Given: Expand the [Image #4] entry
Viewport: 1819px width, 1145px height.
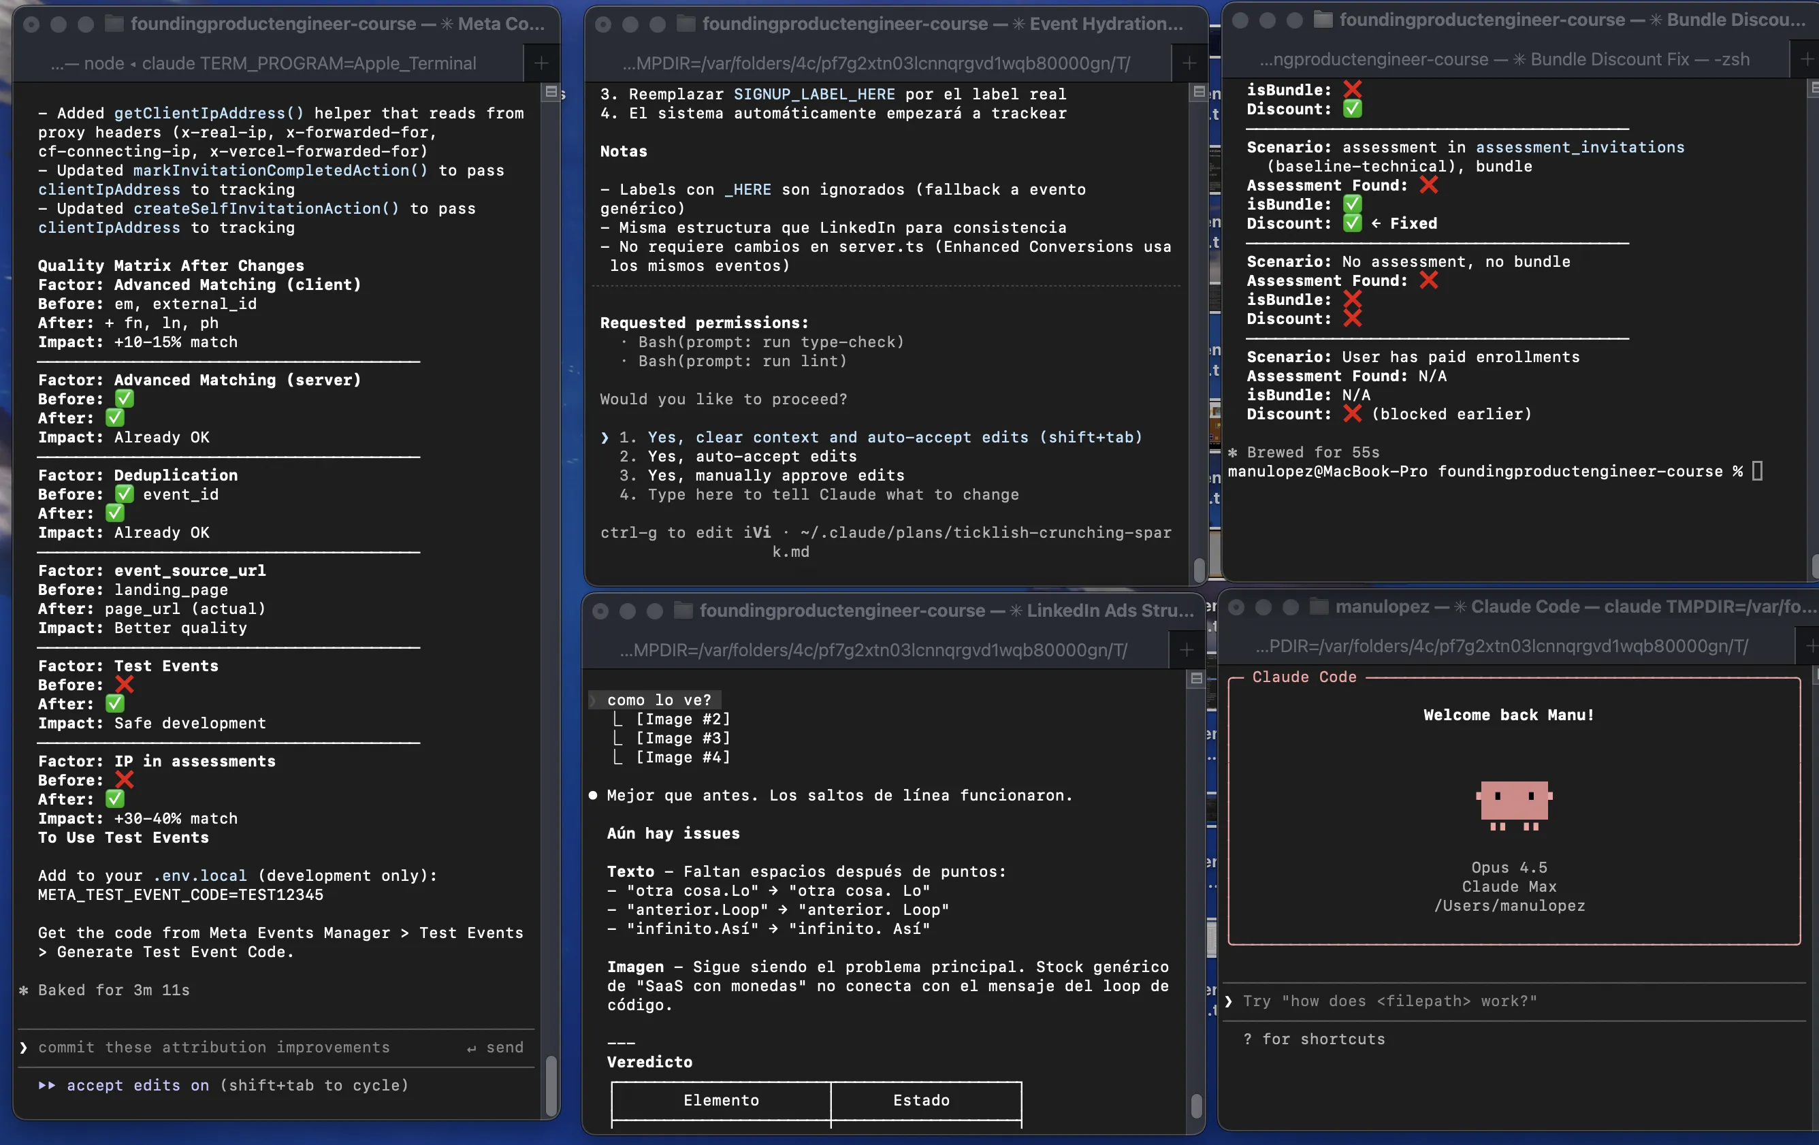Looking at the screenshot, I should [681, 757].
